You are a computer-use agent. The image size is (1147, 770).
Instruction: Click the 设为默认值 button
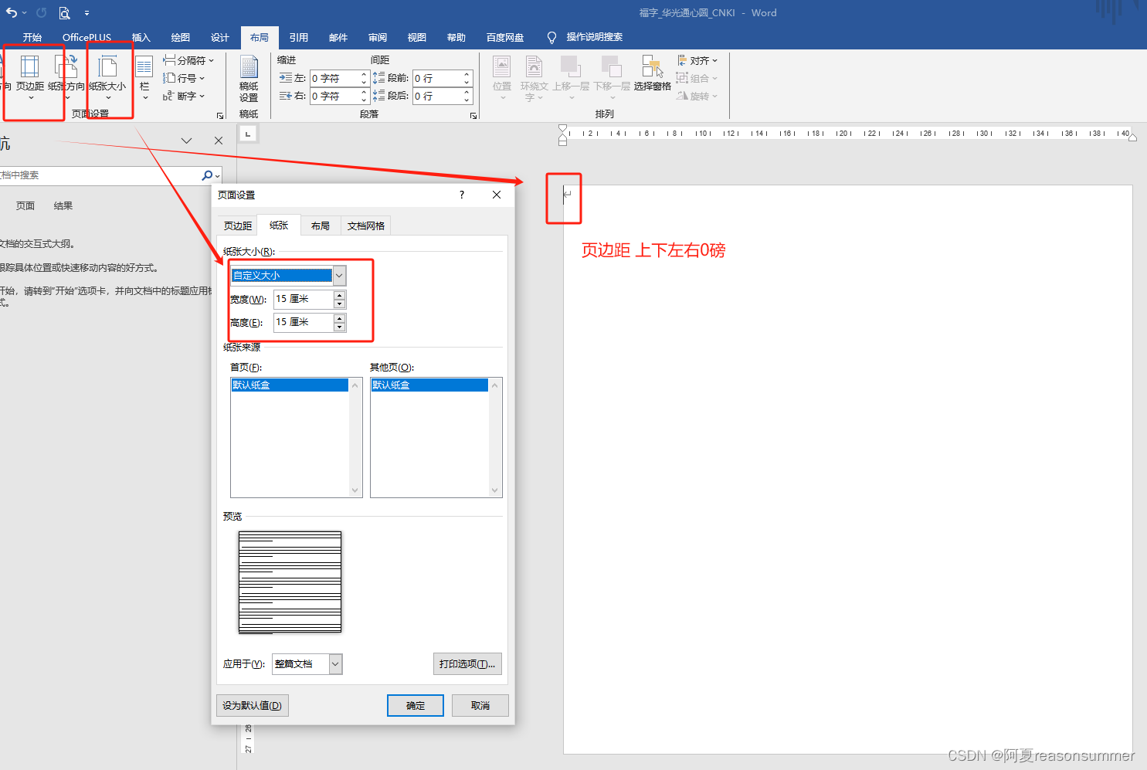(253, 705)
